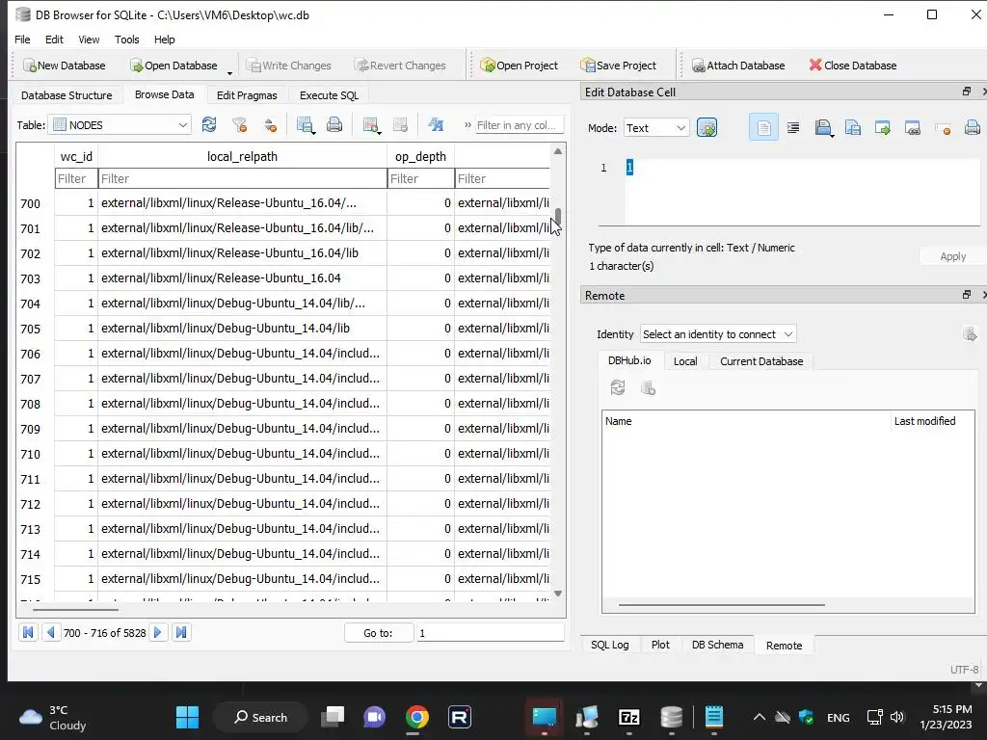This screenshot has width=987, height=740.
Task: Click the clear sorting icon in table toolbar
Action: click(x=271, y=124)
